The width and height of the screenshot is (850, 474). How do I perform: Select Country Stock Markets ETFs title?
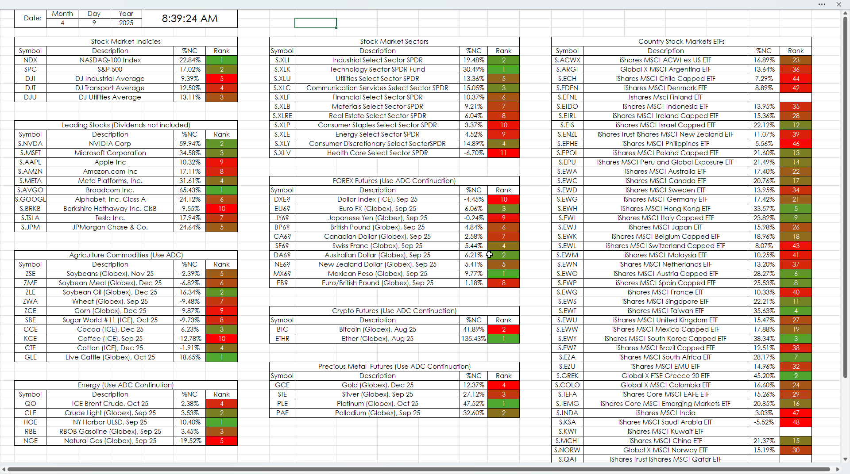coord(681,42)
